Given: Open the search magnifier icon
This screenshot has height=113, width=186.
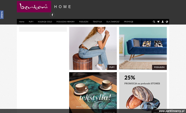Looking at the screenshot, I should pos(154,22).
